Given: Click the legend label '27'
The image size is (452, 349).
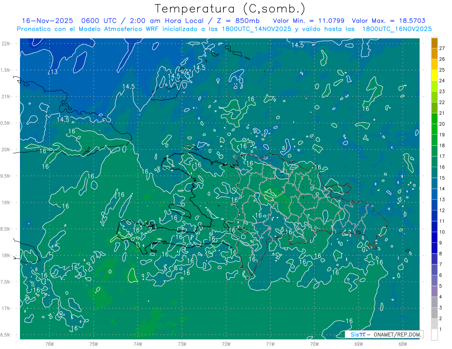Looking at the screenshot, I should pos(442,48).
